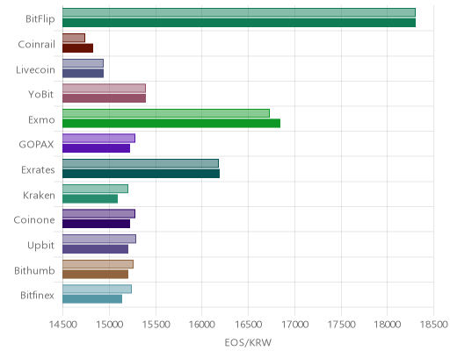Click the 16000 x-axis tick label
The height and width of the screenshot is (358, 450).
pos(201,325)
